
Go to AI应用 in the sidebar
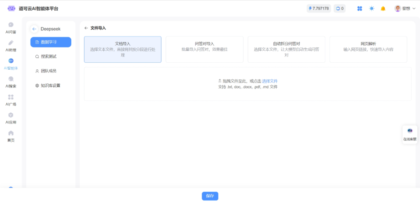11,115
